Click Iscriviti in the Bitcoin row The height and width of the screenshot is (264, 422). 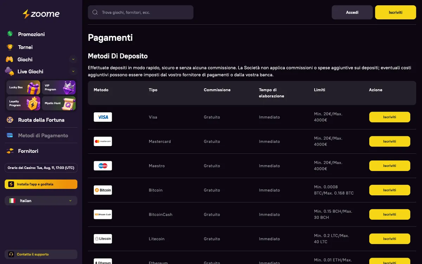(x=390, y=190)
